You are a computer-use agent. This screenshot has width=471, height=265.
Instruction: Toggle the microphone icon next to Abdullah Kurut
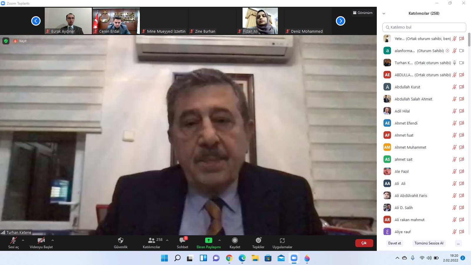click(454, 87)
